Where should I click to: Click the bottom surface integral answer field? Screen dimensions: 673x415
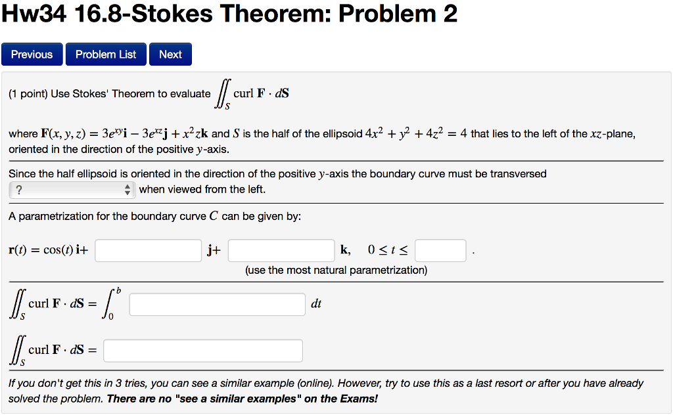pos(204,350)
